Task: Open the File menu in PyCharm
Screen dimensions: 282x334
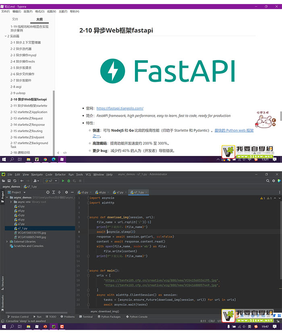Action: pos(10,174)
